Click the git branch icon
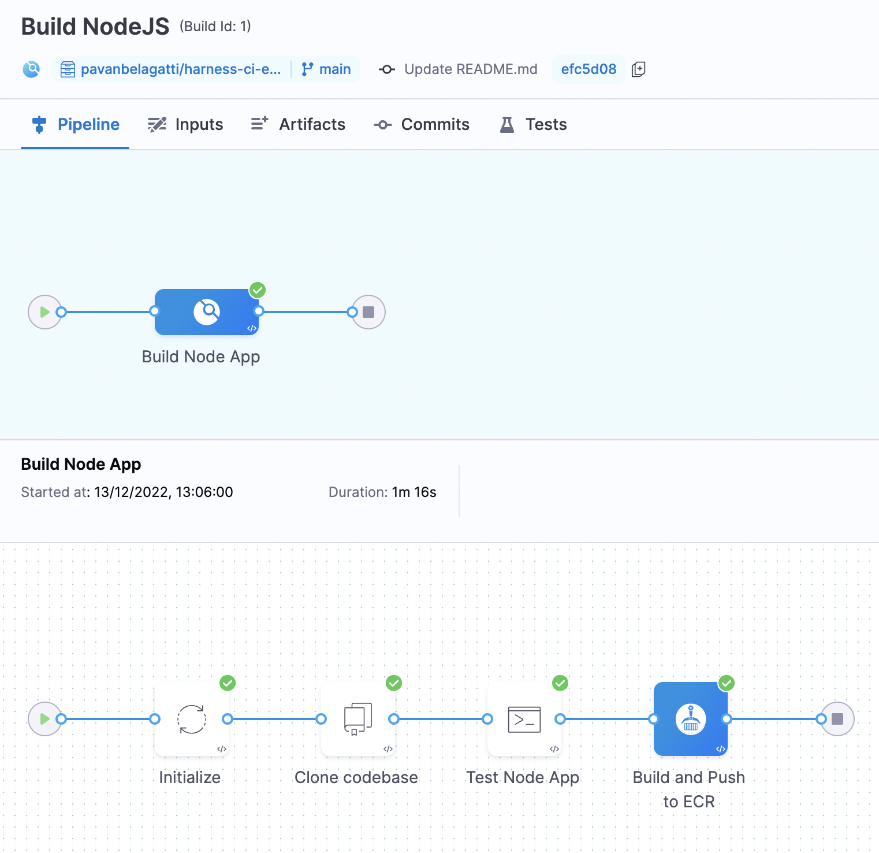879x853 pixels. [x=308, y=69]
